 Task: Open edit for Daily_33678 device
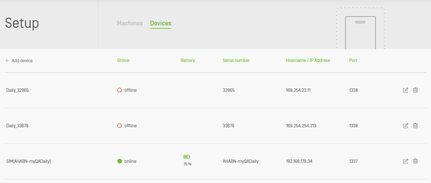[406, 126]
